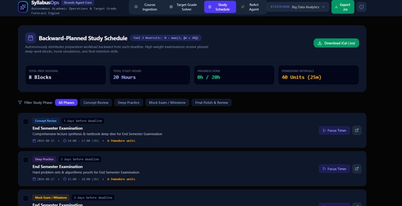Click the Tool 3 Heuristic formula badge
The height and width of the screenshot is (206, 402).
point(166,38)
